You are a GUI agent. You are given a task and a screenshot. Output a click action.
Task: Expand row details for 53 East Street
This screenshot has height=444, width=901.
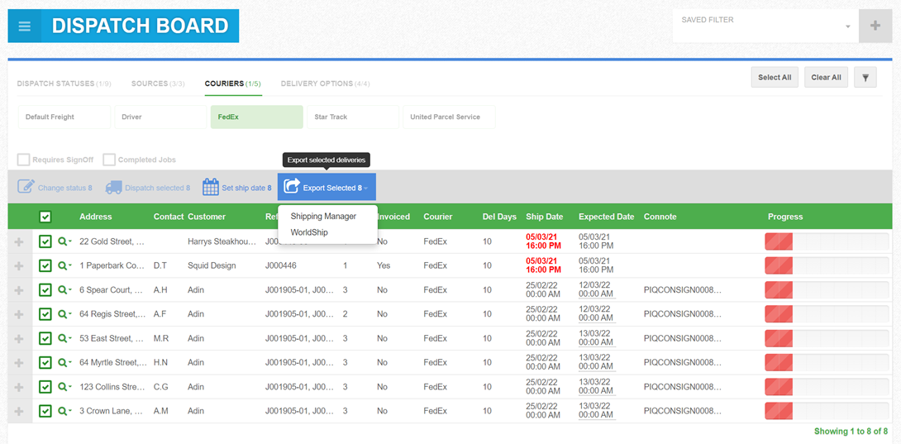tap(18, 339)
